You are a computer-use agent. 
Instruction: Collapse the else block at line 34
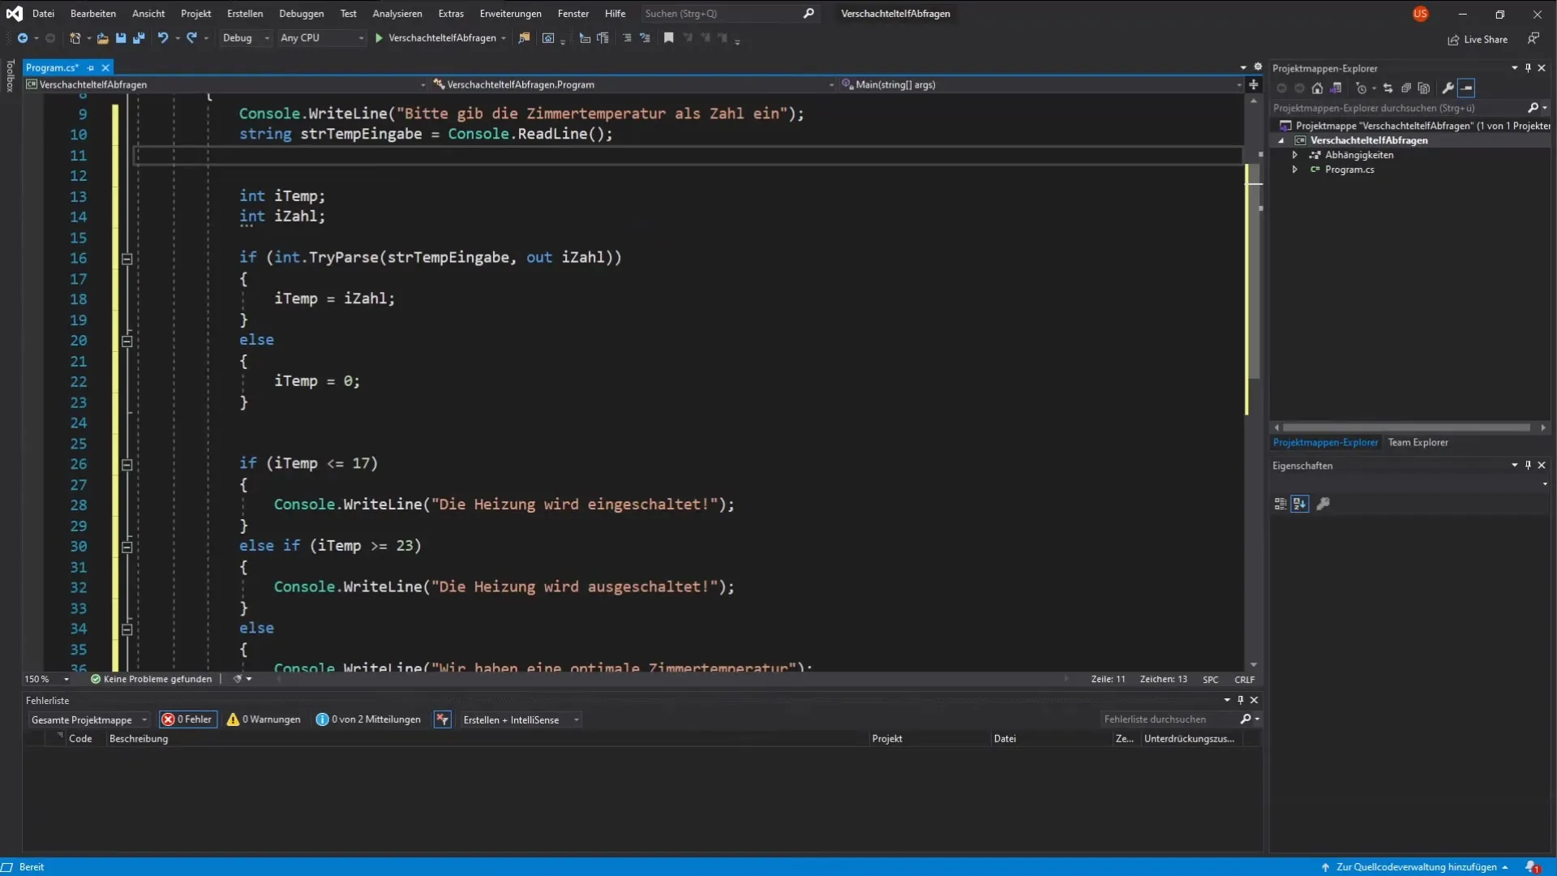pyautogui.click(x=127, y=629)
